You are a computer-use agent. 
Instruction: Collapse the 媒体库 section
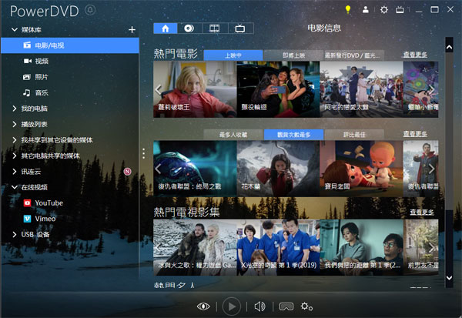pyautogui.click(x=14, y=29)
